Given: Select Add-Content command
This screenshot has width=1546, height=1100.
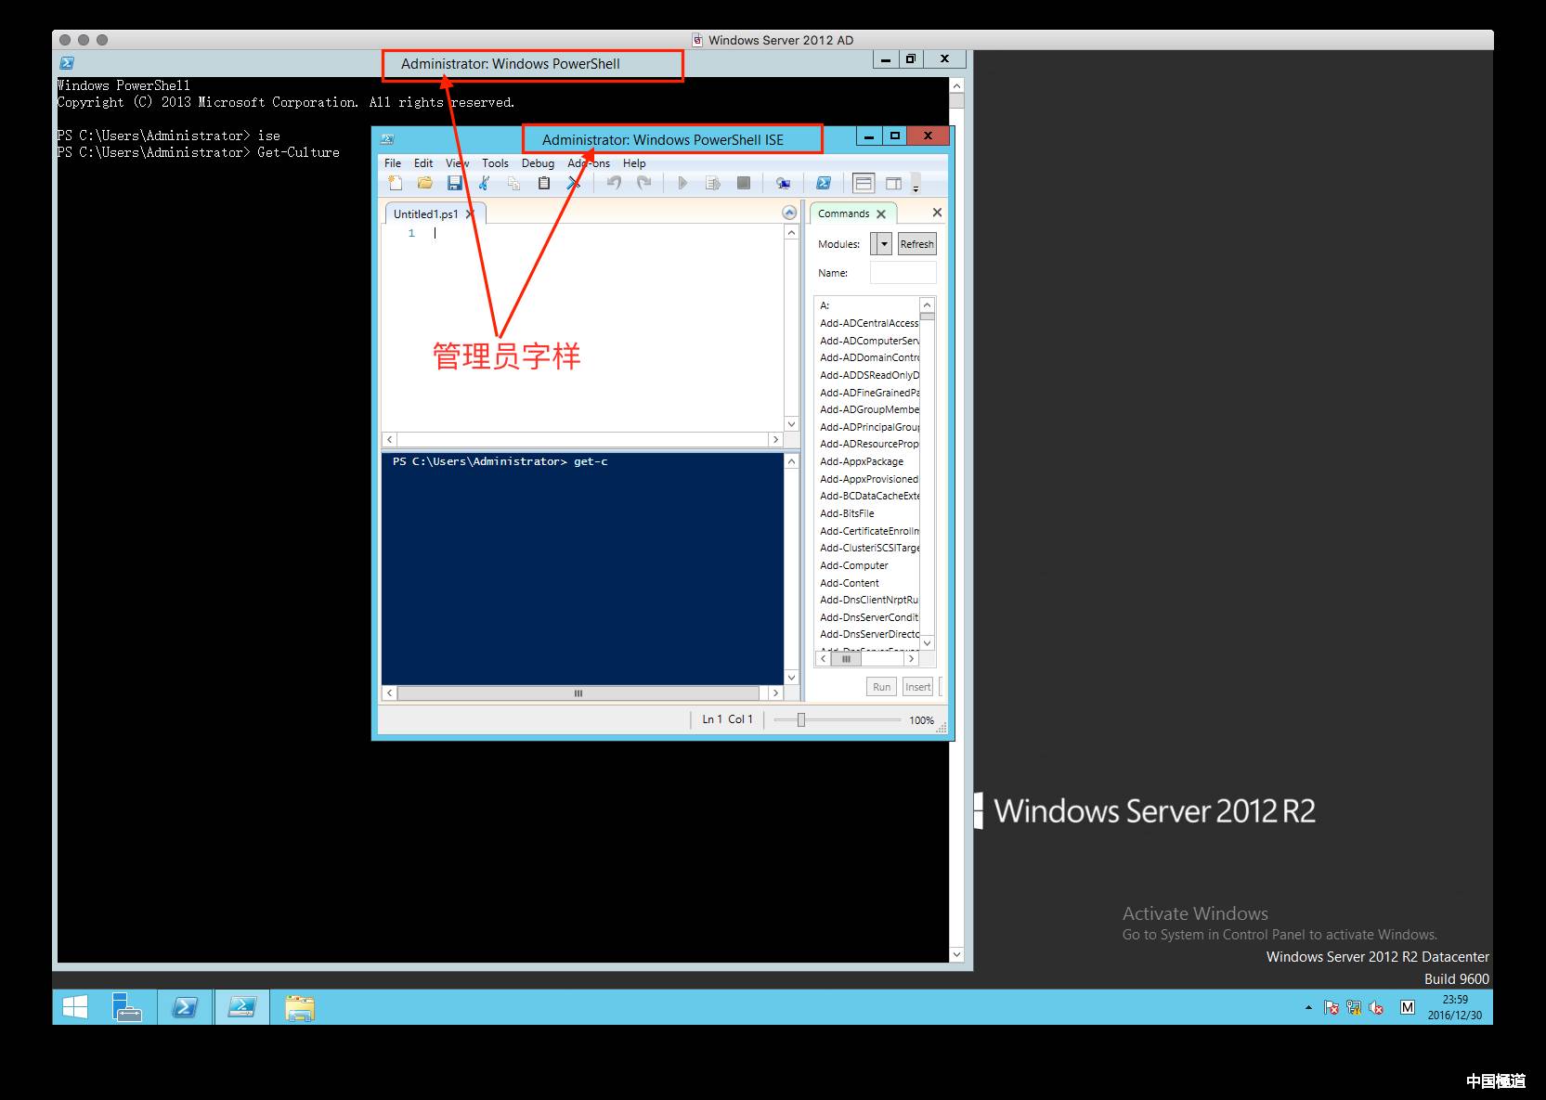Looking at the screenshot, I should [850, 583].
